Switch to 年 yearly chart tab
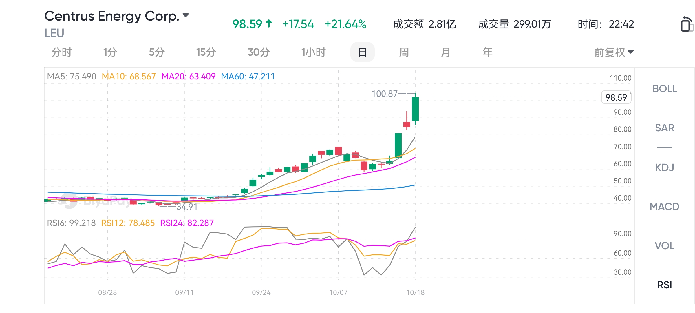 click(x=487, y=52)
